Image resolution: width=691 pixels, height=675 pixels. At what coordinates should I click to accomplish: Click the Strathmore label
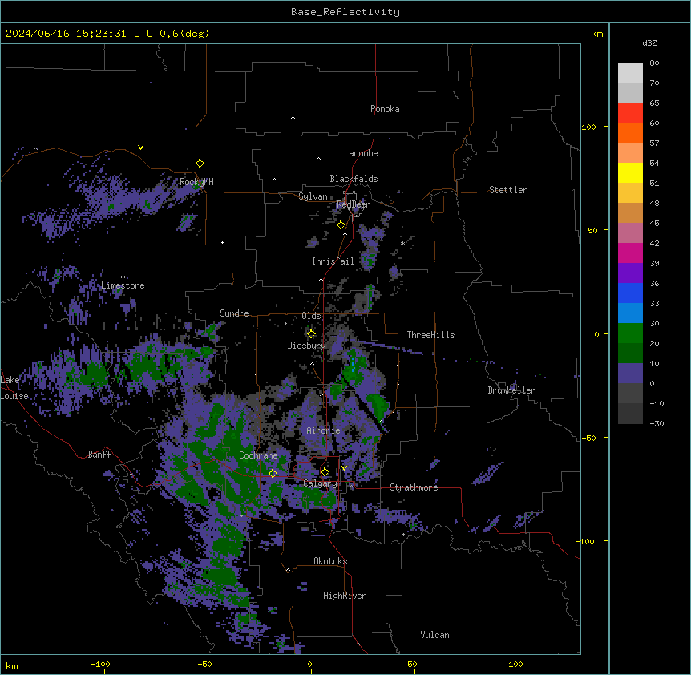[414, 487]
